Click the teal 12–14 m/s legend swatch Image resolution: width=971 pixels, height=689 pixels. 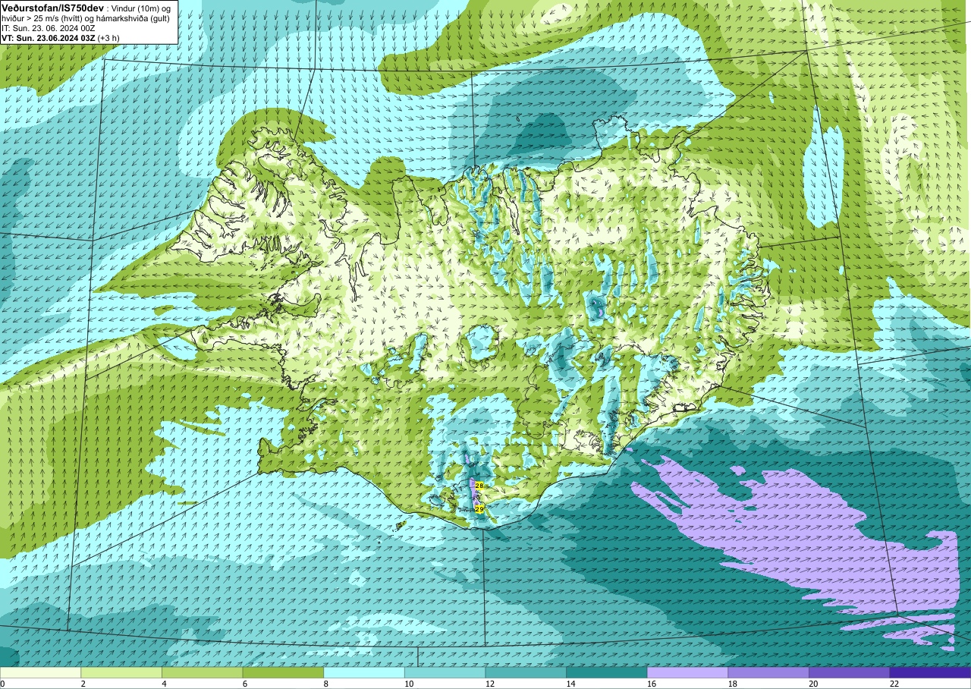tap(526, 672)
